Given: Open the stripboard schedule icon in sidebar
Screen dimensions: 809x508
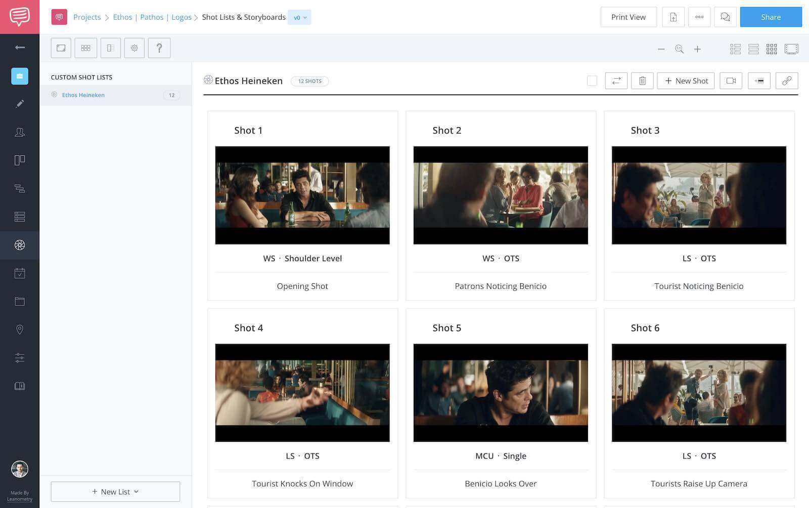Looking at the screenshot, I should pyautogui.click(x=20, y=188).
